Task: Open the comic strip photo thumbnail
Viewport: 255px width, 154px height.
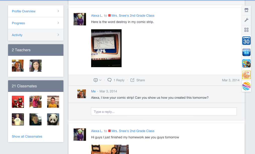Action: [106, 48]
